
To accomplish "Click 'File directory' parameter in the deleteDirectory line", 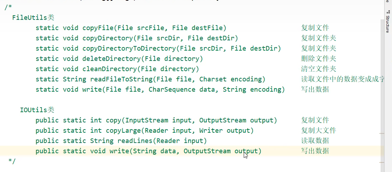I will (x=172, y=59).
